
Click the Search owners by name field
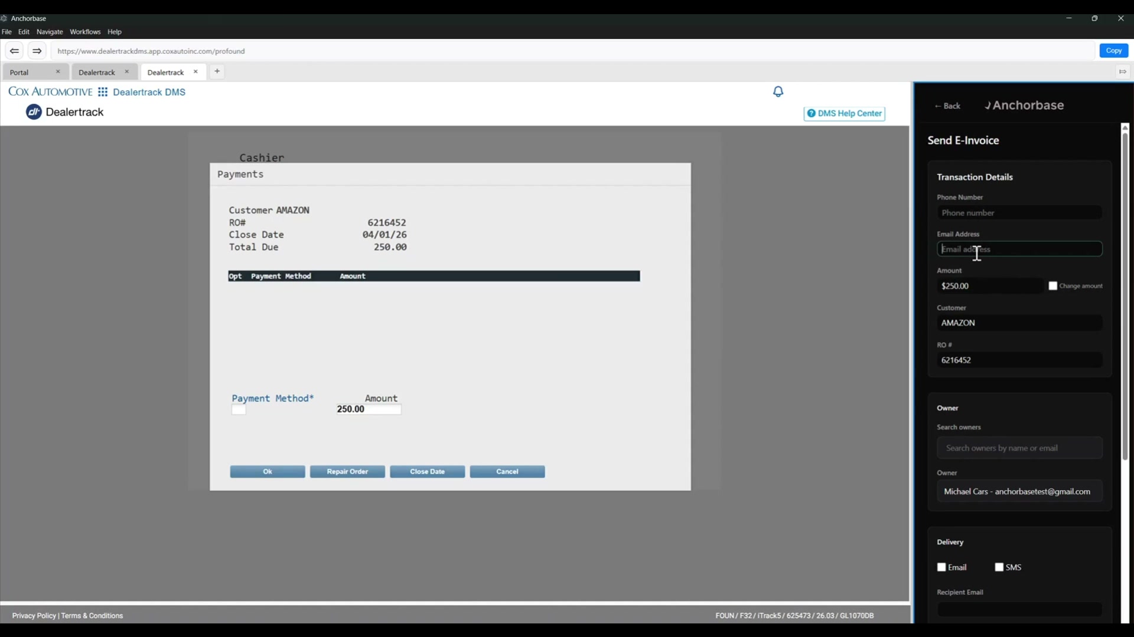pyautogui.click(x=1019, y=448)
